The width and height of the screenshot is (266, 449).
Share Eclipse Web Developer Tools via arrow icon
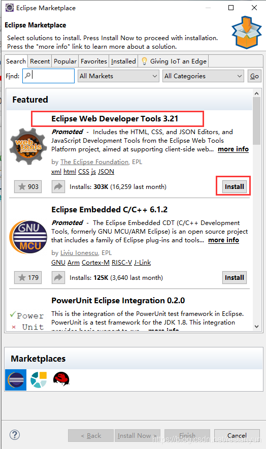coord(58,187)
